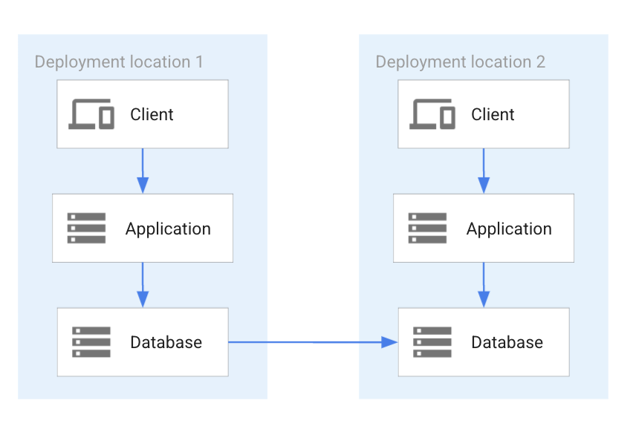
Task: Select the Application box in Deployment location 2
Action: 483,228
